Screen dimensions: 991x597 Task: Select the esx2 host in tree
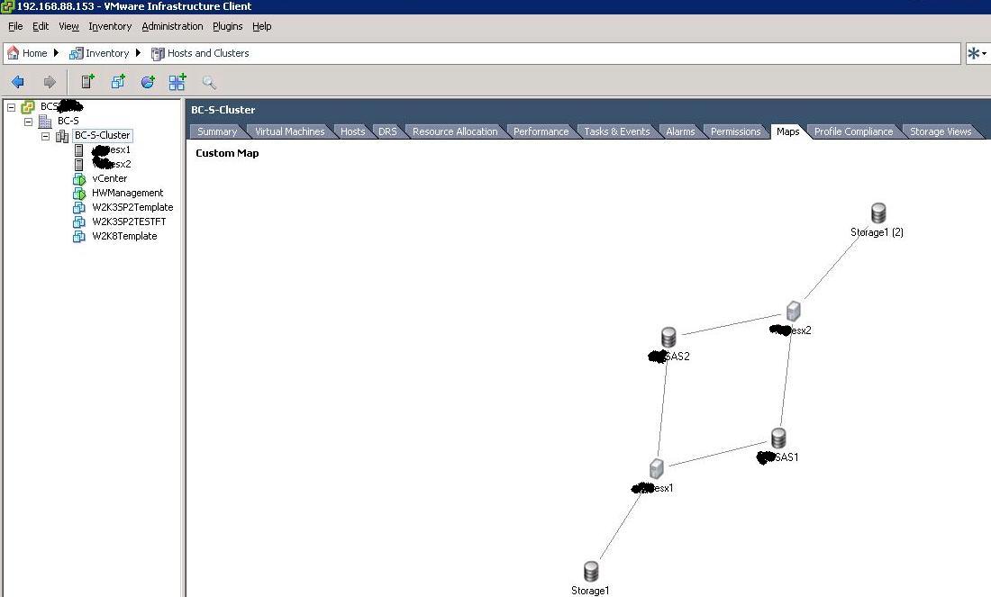(111, 164)
